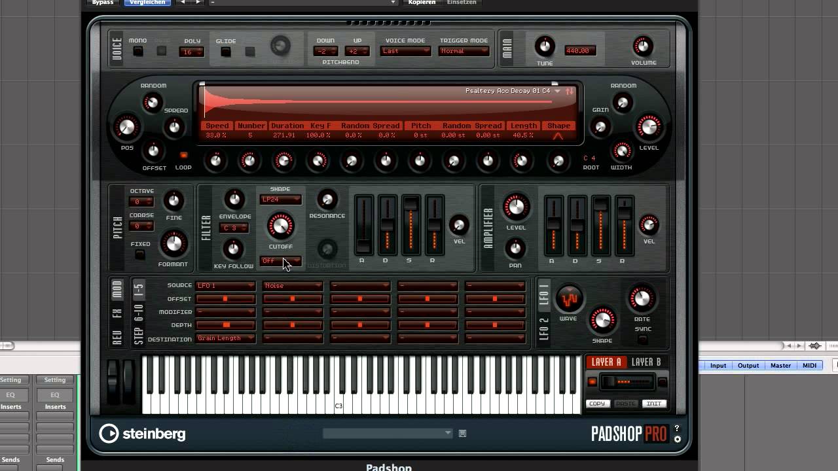Click the Main Tune knob
The image size is (838, 471).
coord(544,46)
